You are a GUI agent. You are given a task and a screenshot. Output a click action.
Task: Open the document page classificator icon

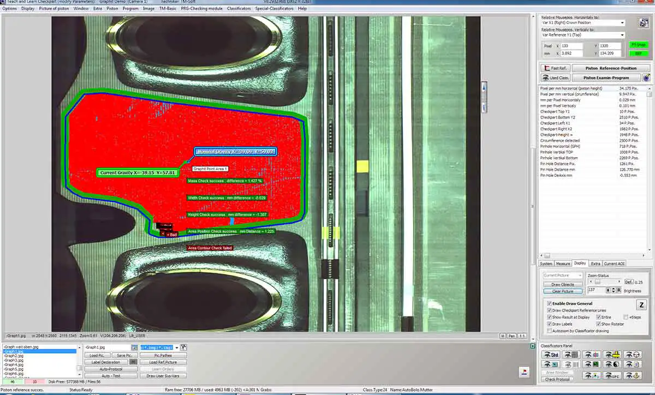coord(633,364)
